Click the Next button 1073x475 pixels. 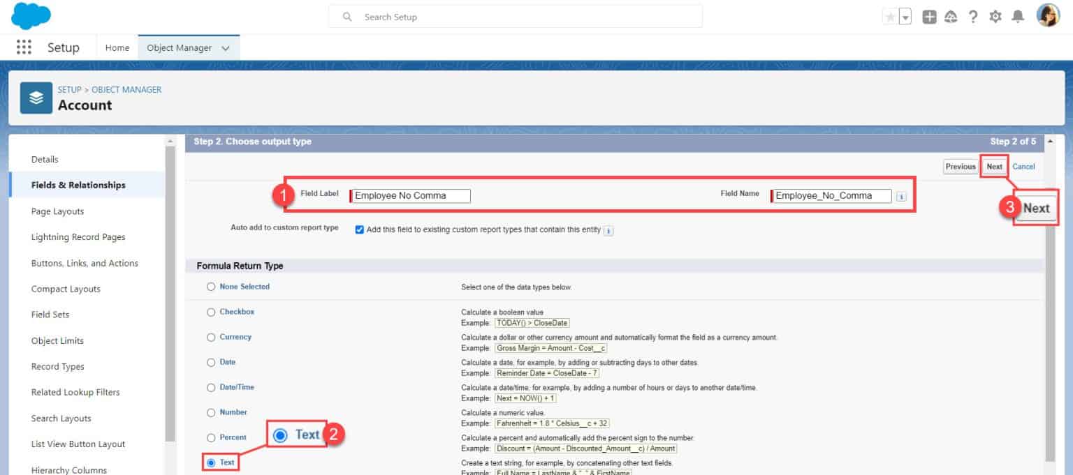993,167
